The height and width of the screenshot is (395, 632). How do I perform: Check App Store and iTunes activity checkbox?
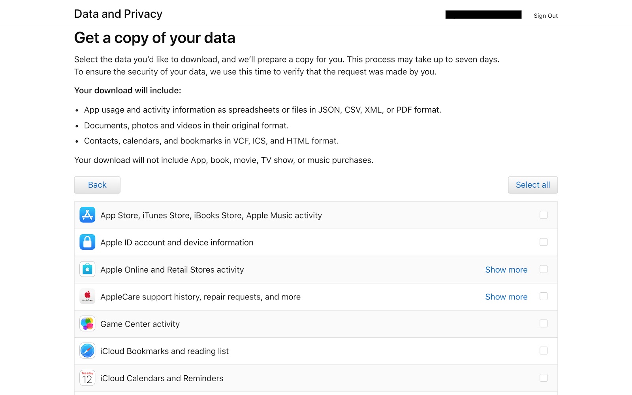(x=544, y=215)
